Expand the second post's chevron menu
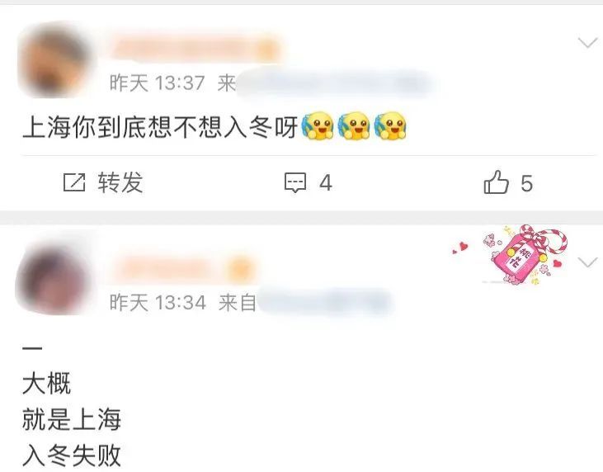The width and height of the screenshot is (603, 472). pos(588,262)
